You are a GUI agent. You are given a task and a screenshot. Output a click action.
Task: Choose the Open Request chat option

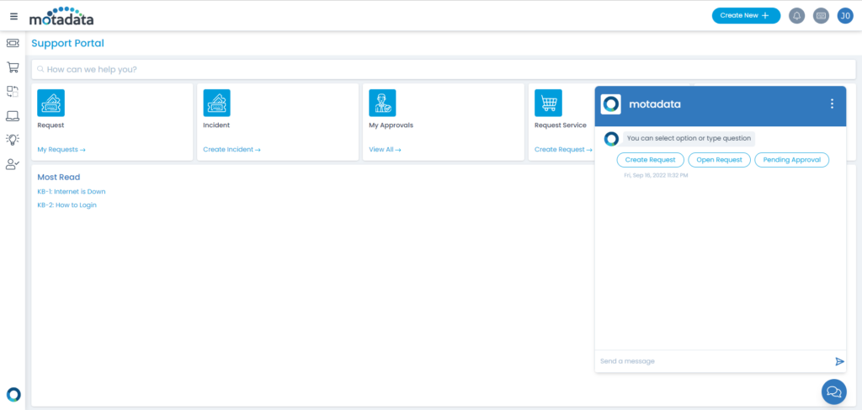719,160
